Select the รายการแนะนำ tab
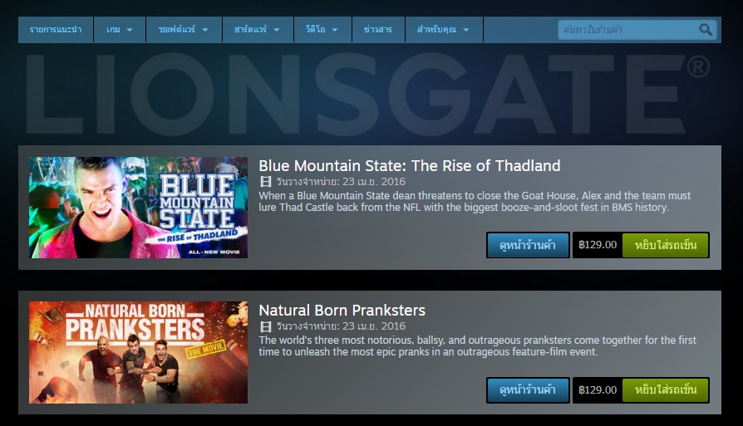The image size is (743, 426). click(56, 30)
